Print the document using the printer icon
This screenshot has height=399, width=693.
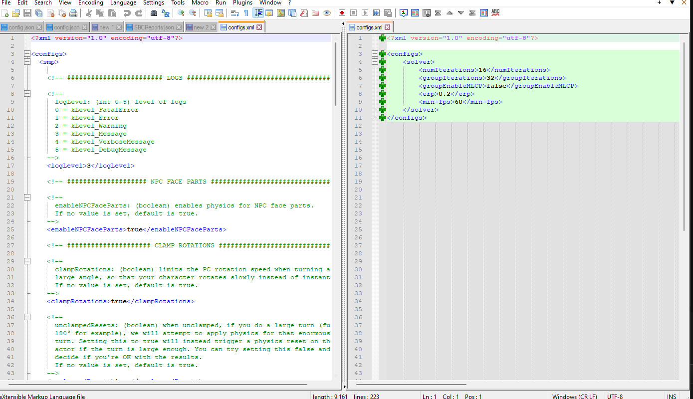click(x=73, y=13)
